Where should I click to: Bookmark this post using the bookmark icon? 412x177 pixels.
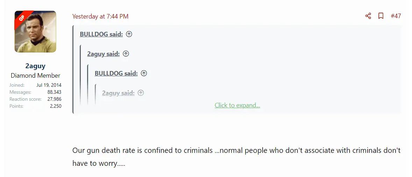coord(381,16)
